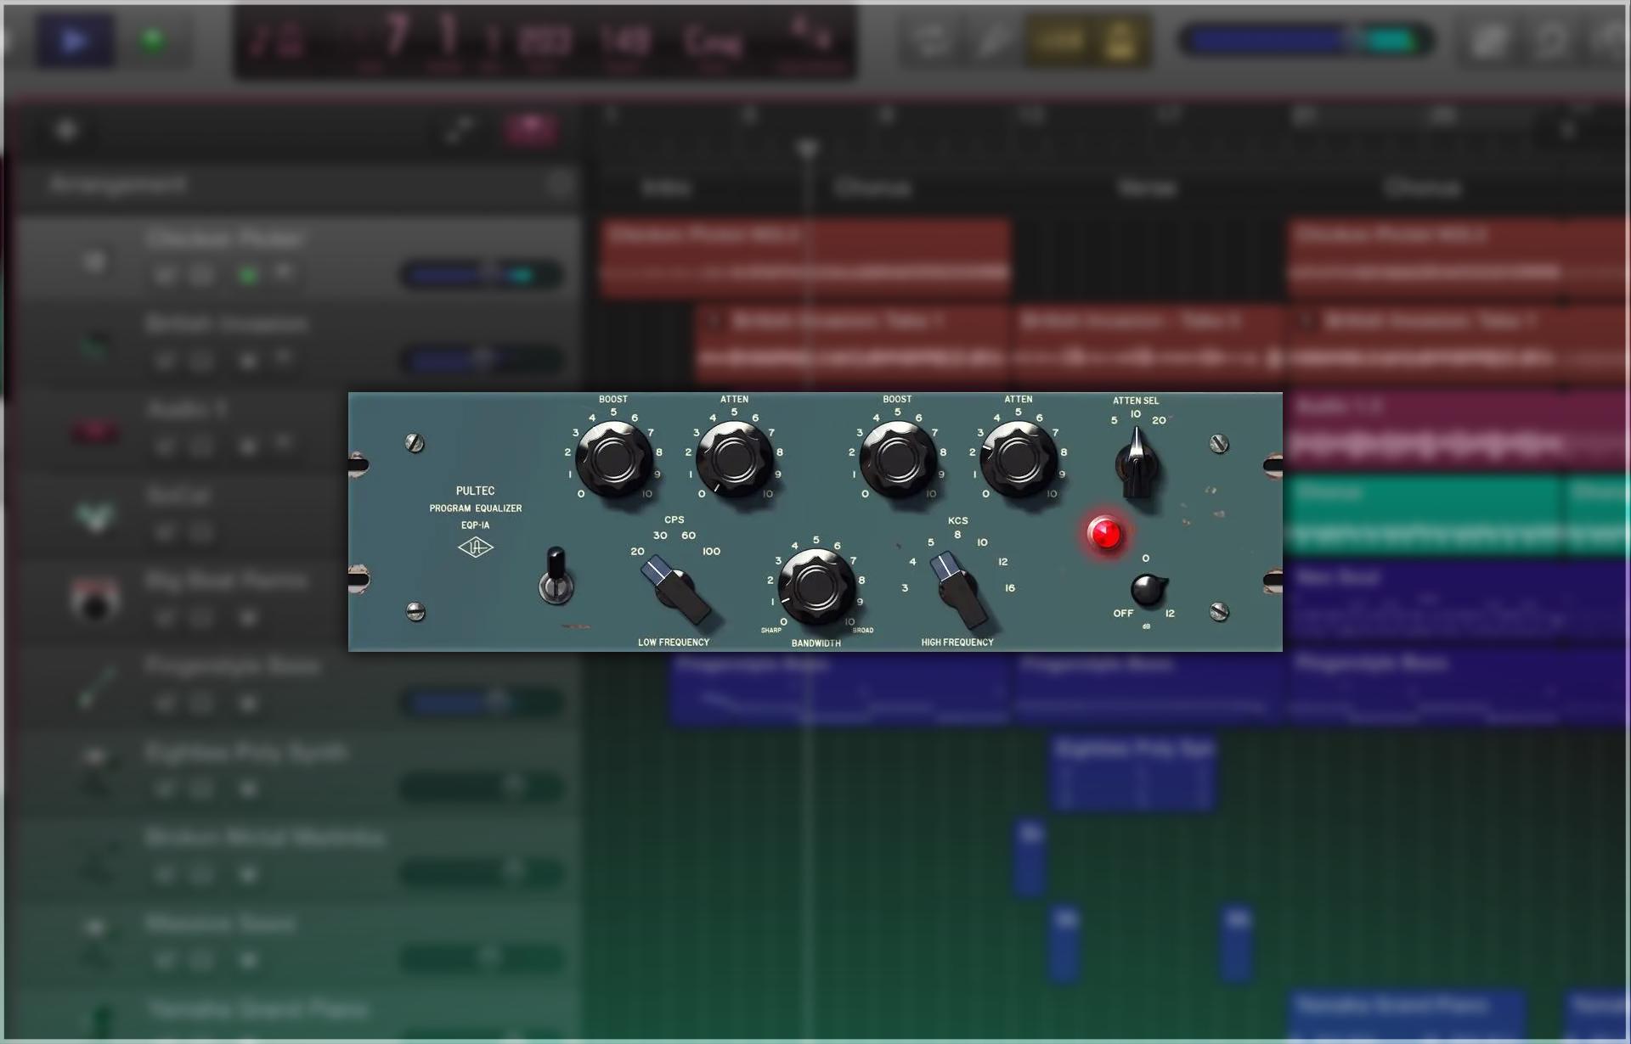Click the Chicken Picker track volume slider
The image size is (1631, 1044).
(x=481, y=275)
